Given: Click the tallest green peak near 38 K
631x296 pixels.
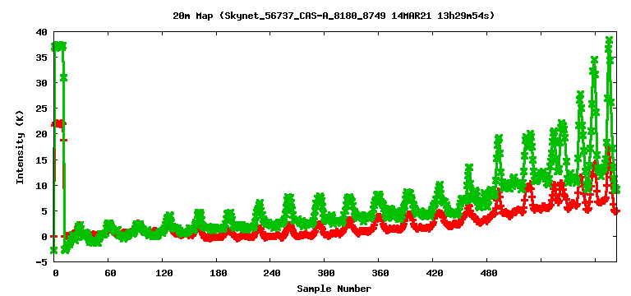Looking at the screenshot, I should coord(609,40).
